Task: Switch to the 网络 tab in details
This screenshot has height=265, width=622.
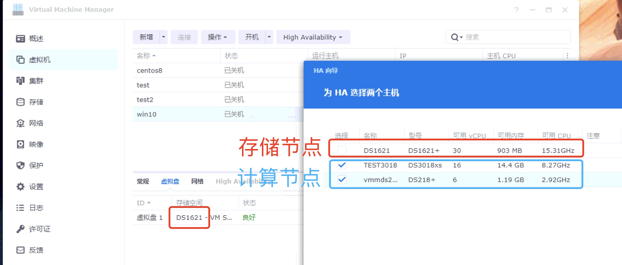Action: click(x=197, y=181)
